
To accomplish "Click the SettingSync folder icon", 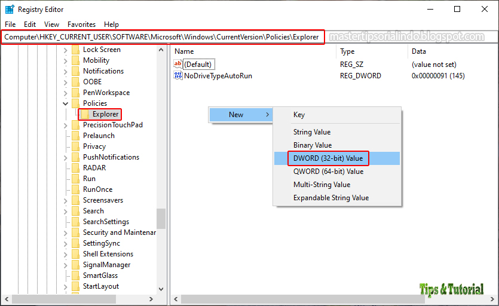I will (x=76, y=244).
